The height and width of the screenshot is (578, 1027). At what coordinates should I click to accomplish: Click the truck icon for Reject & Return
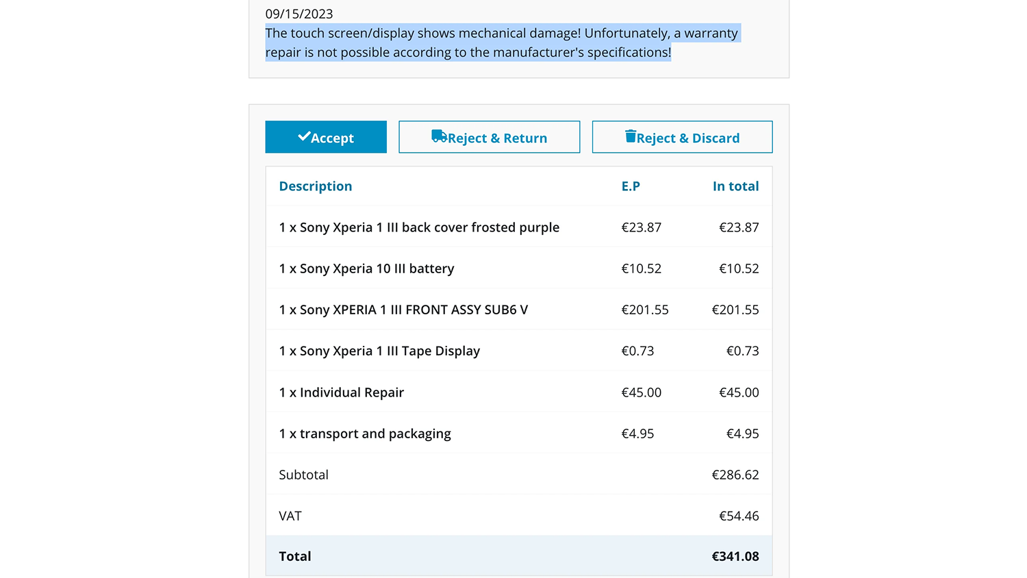[x=439, y=136]
